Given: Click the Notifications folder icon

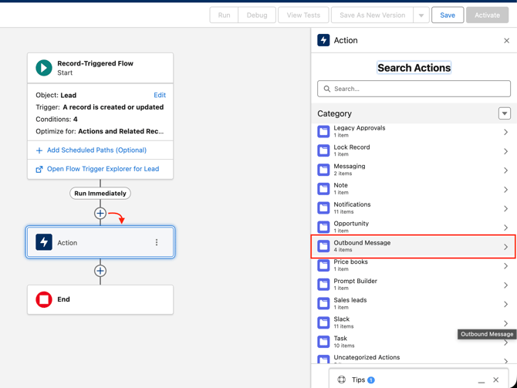Looking at the screenshot, I should point(323,208).
